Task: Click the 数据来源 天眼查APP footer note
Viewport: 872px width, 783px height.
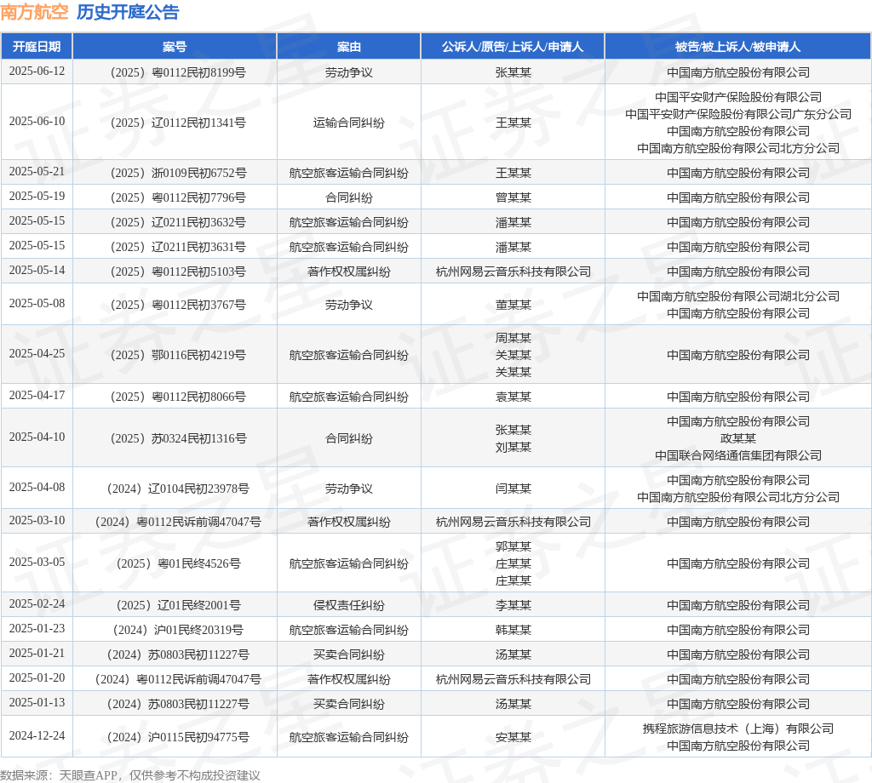Action: point(130,775)
